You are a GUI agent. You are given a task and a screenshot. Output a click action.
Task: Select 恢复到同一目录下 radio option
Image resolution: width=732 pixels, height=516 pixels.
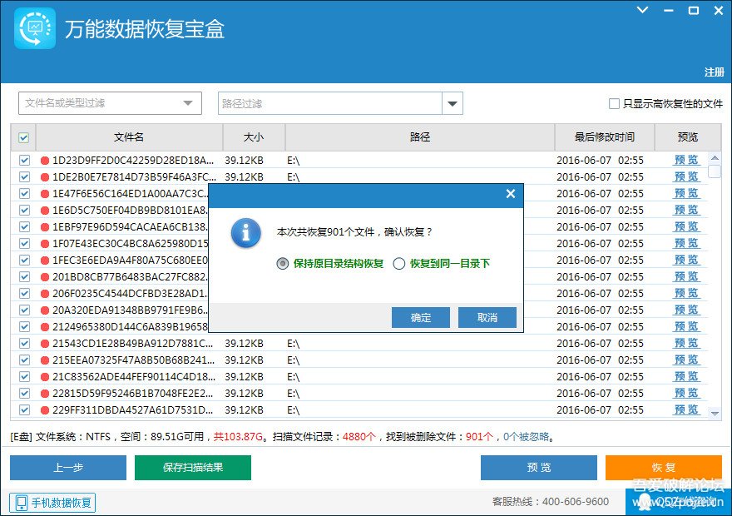399,264
